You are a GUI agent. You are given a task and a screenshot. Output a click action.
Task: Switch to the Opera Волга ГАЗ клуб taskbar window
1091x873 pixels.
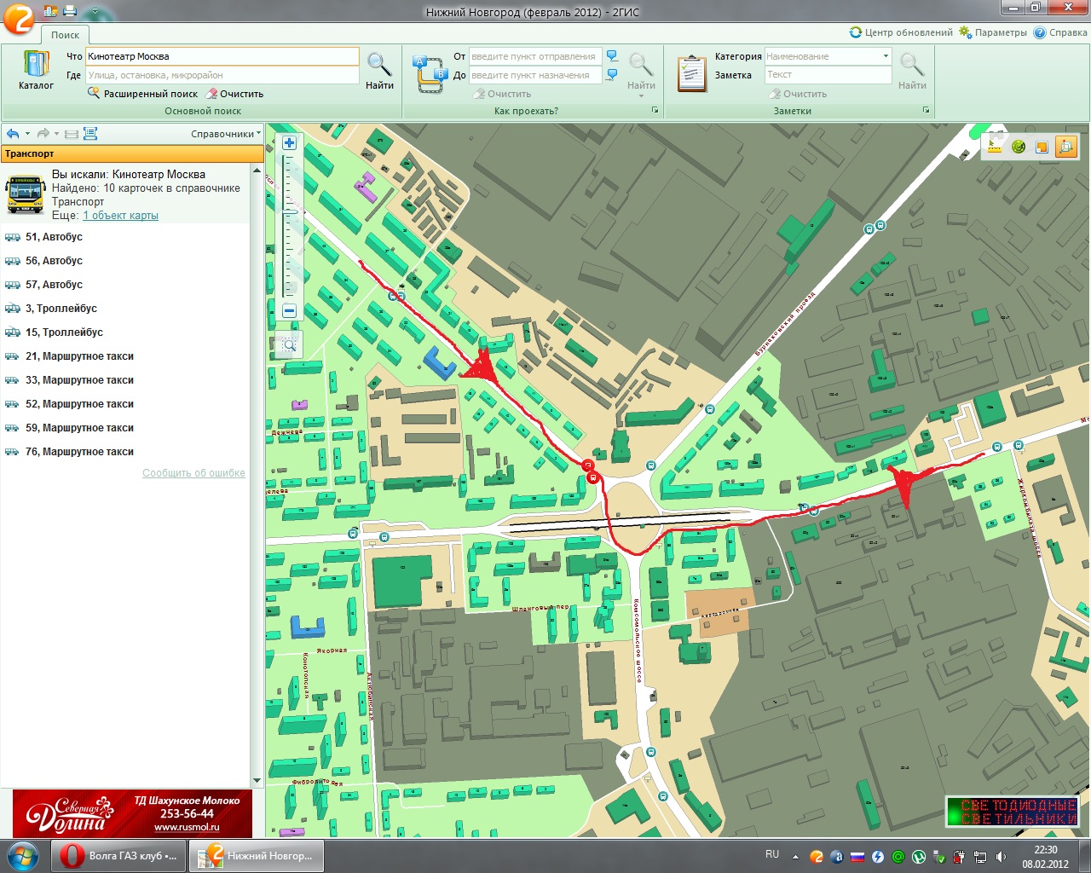[120, 856]
